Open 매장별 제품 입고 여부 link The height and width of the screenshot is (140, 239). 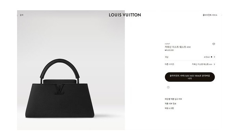(x=173, y=99)
